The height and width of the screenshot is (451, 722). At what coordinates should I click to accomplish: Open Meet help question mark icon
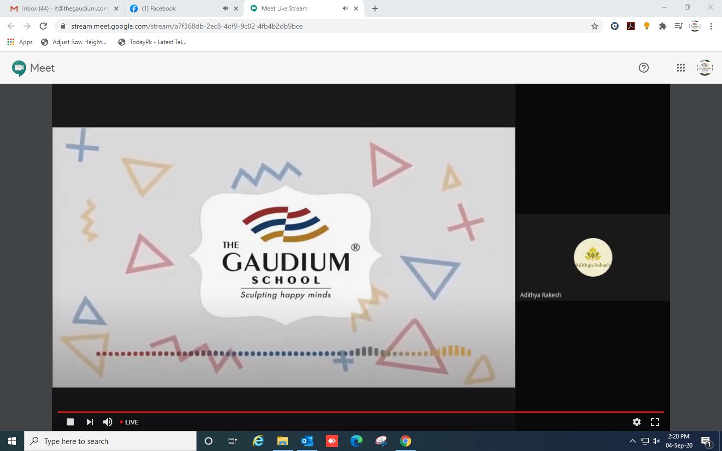[x=644, y=68]
